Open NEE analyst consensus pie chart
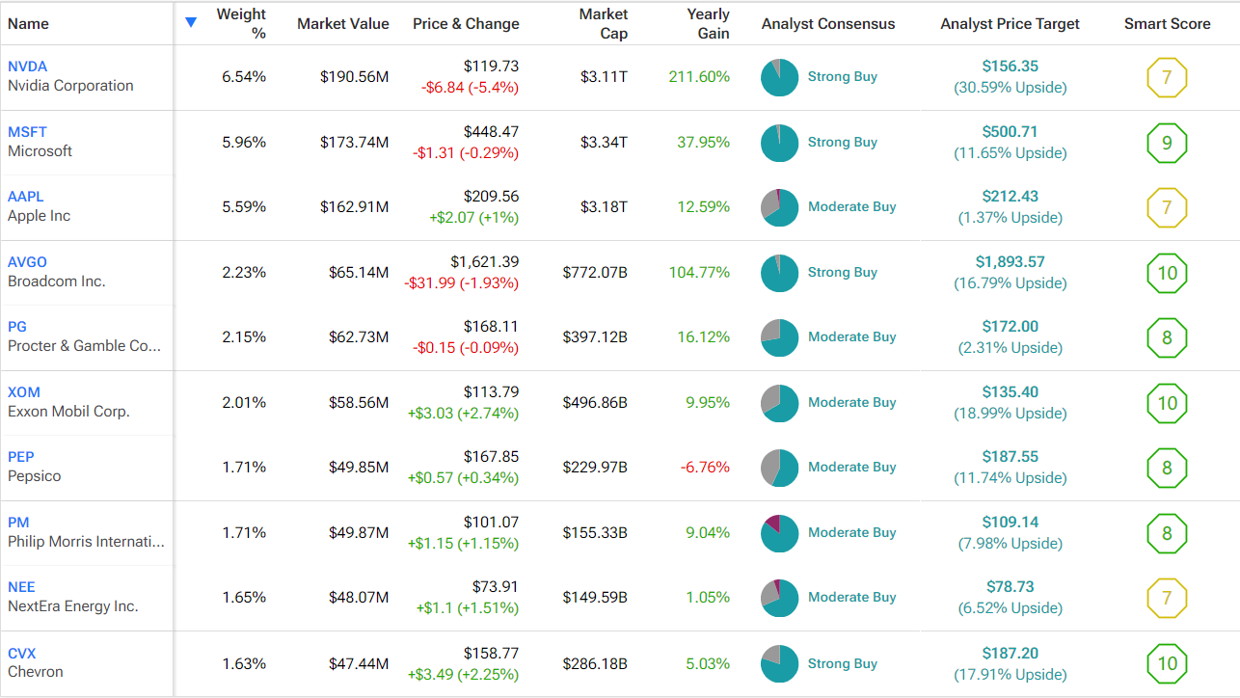Screen dimensions: 1240x698 pos(779,598)
